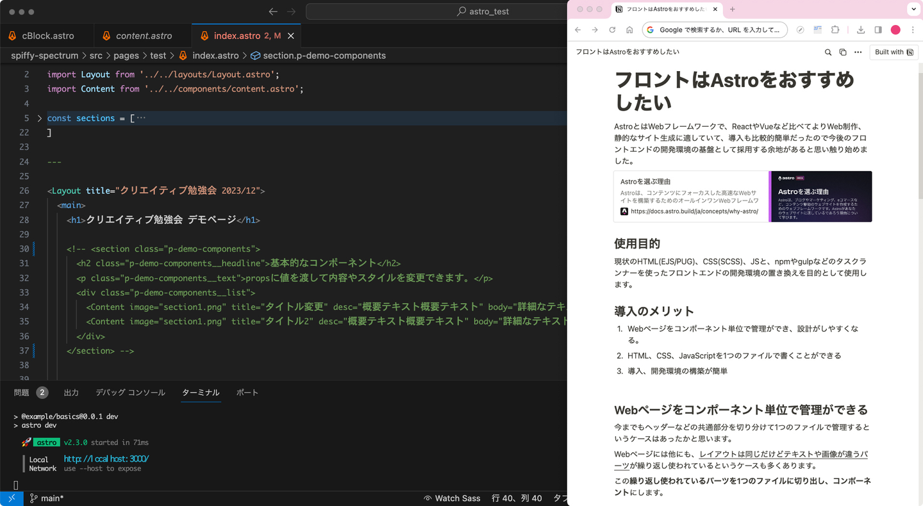The image size is (923, 506).
Task: Click the browser address search field
Action: pyautogui.click(x=719, y=30)
